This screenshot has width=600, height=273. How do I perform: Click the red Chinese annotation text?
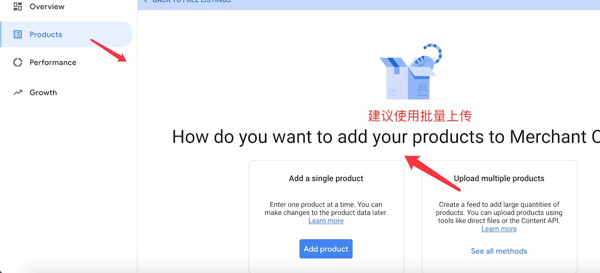pyautogui.click(x=420, y=116)
